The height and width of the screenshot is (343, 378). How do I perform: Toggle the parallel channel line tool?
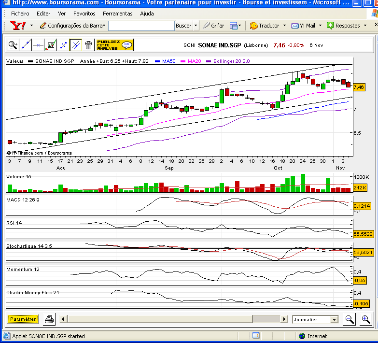tap(76, 45)
